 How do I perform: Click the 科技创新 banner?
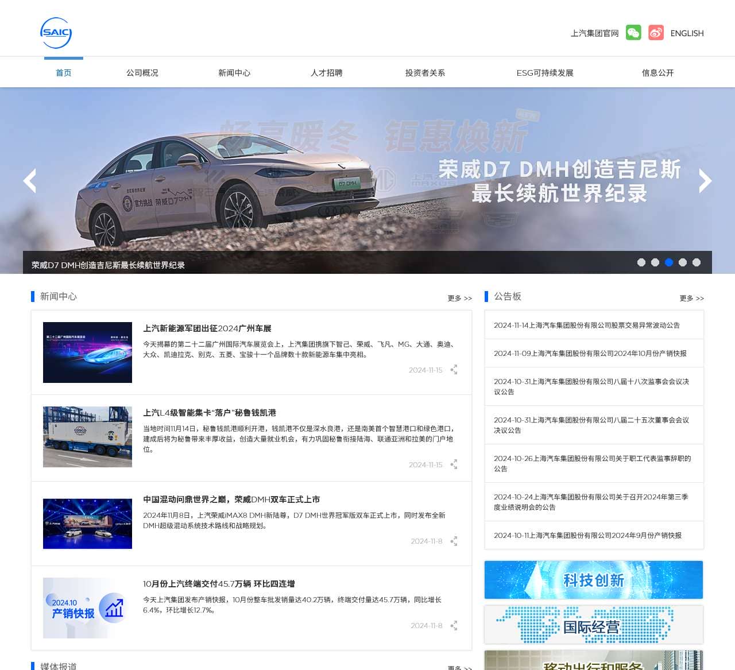pos(594,580)
